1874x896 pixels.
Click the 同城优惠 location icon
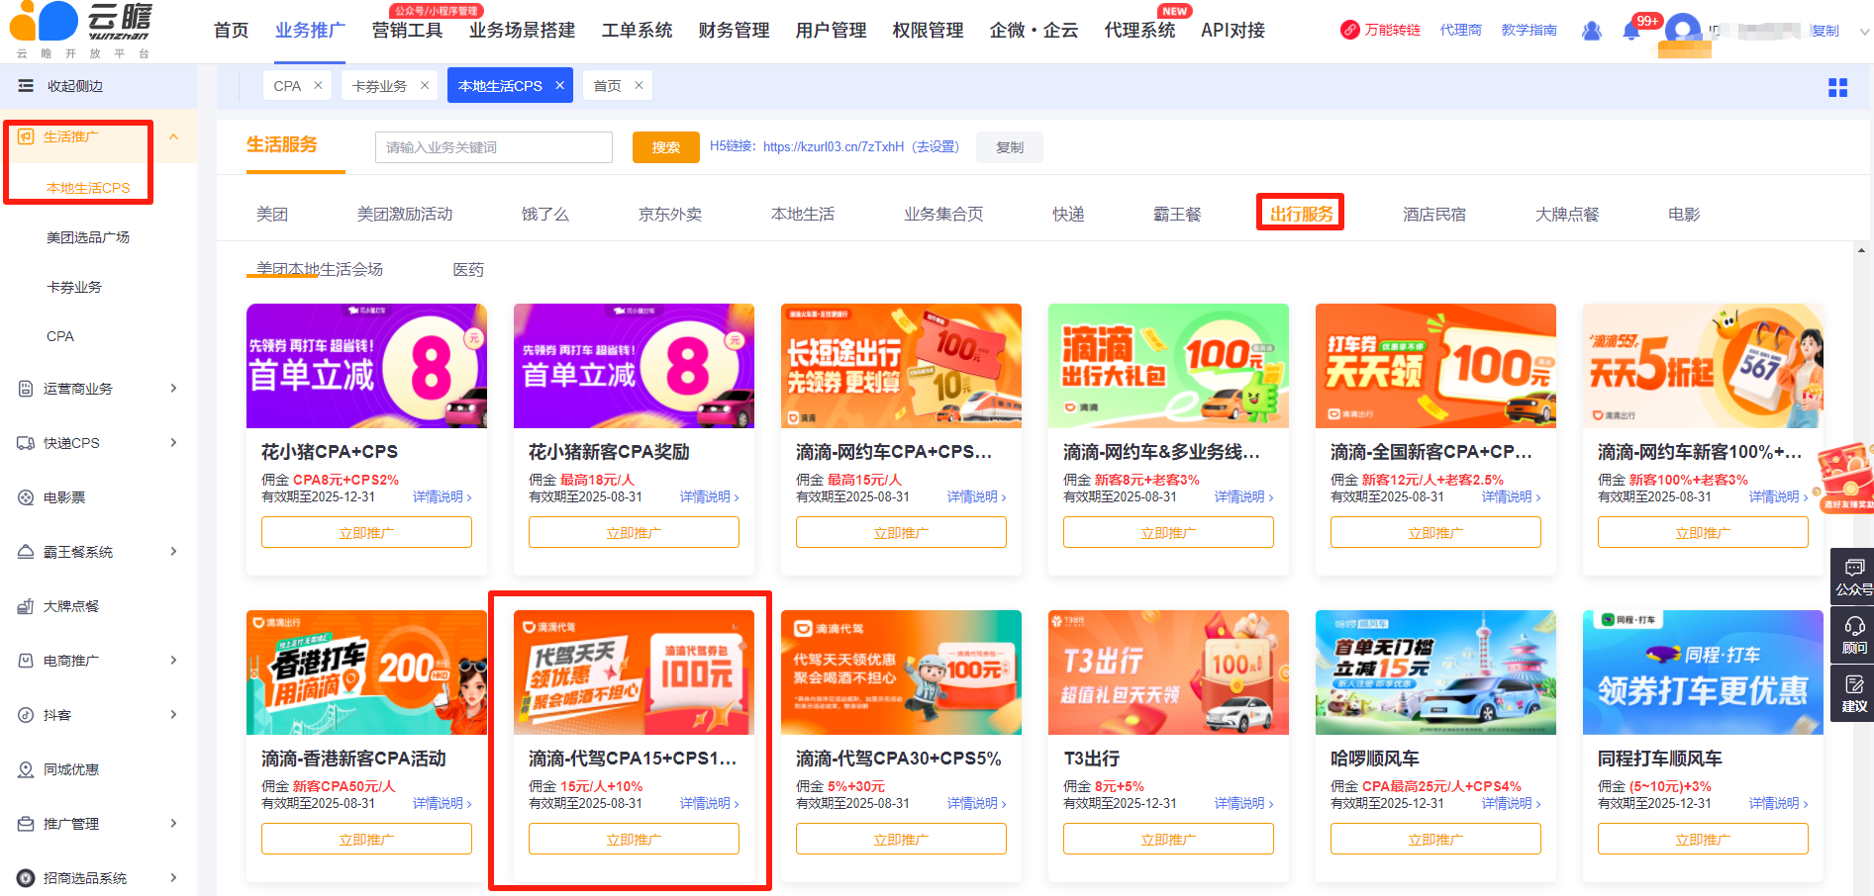[x=26, y=769]
